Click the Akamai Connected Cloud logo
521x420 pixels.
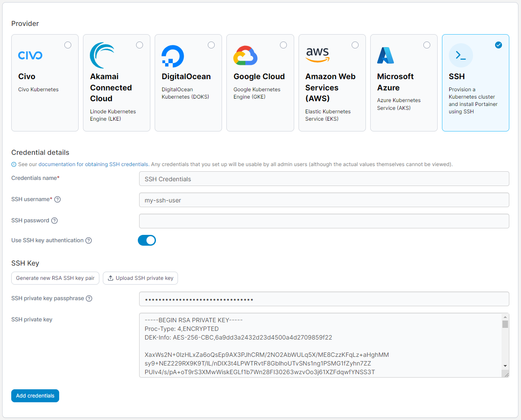click(x=102, y=55)
